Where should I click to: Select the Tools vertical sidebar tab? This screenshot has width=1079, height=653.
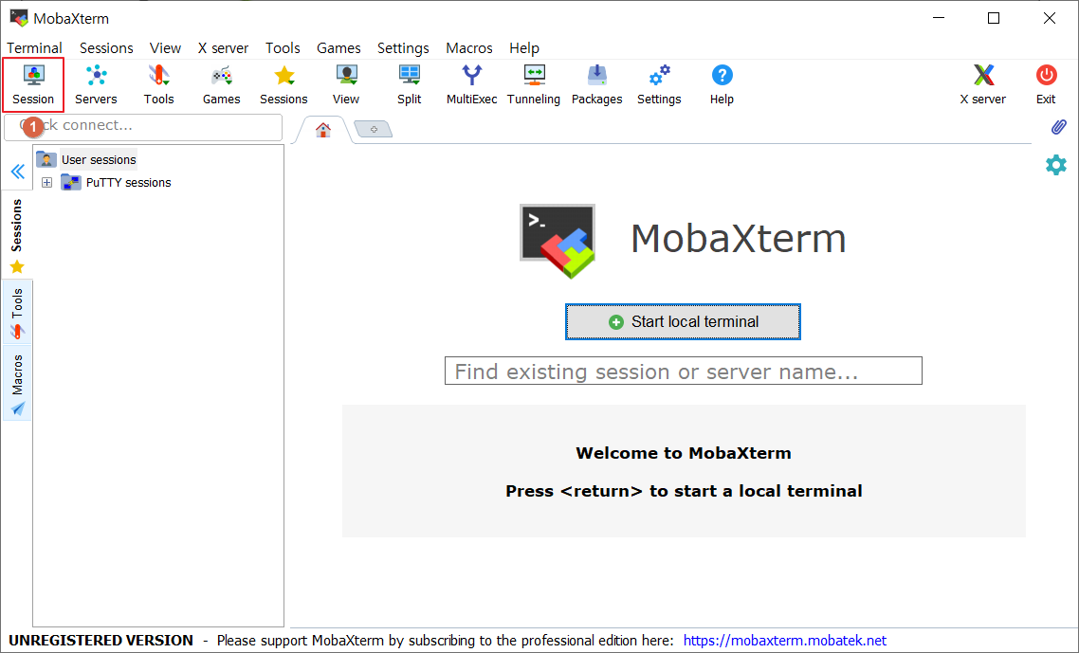[17, 314]
